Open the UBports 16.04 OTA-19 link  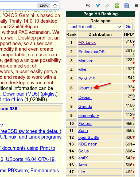point(28,159)
